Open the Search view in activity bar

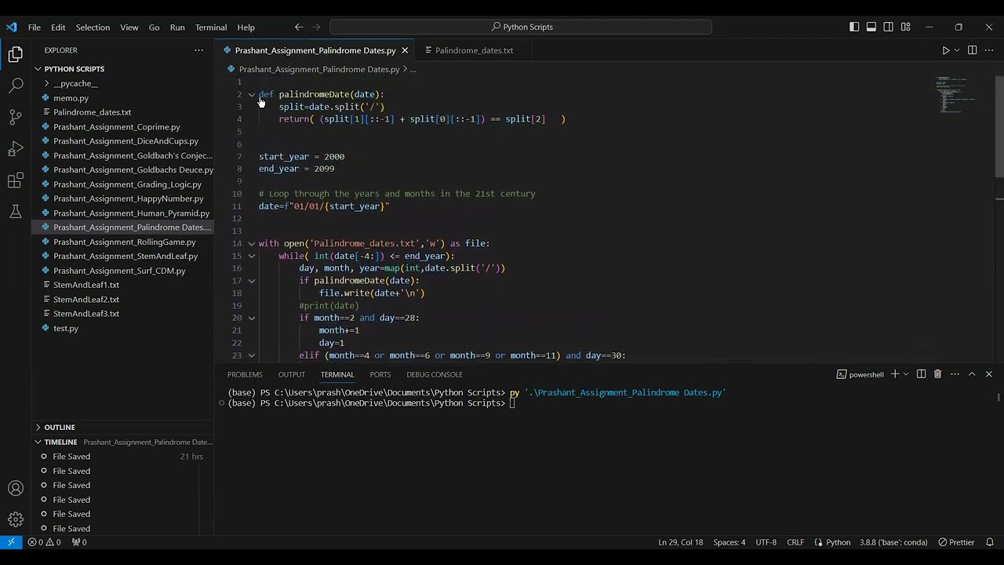click(x=16, y=86)
